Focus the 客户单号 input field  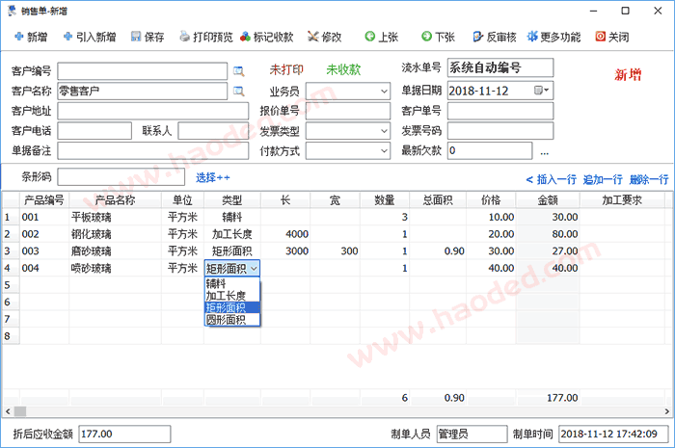(500, 111)
